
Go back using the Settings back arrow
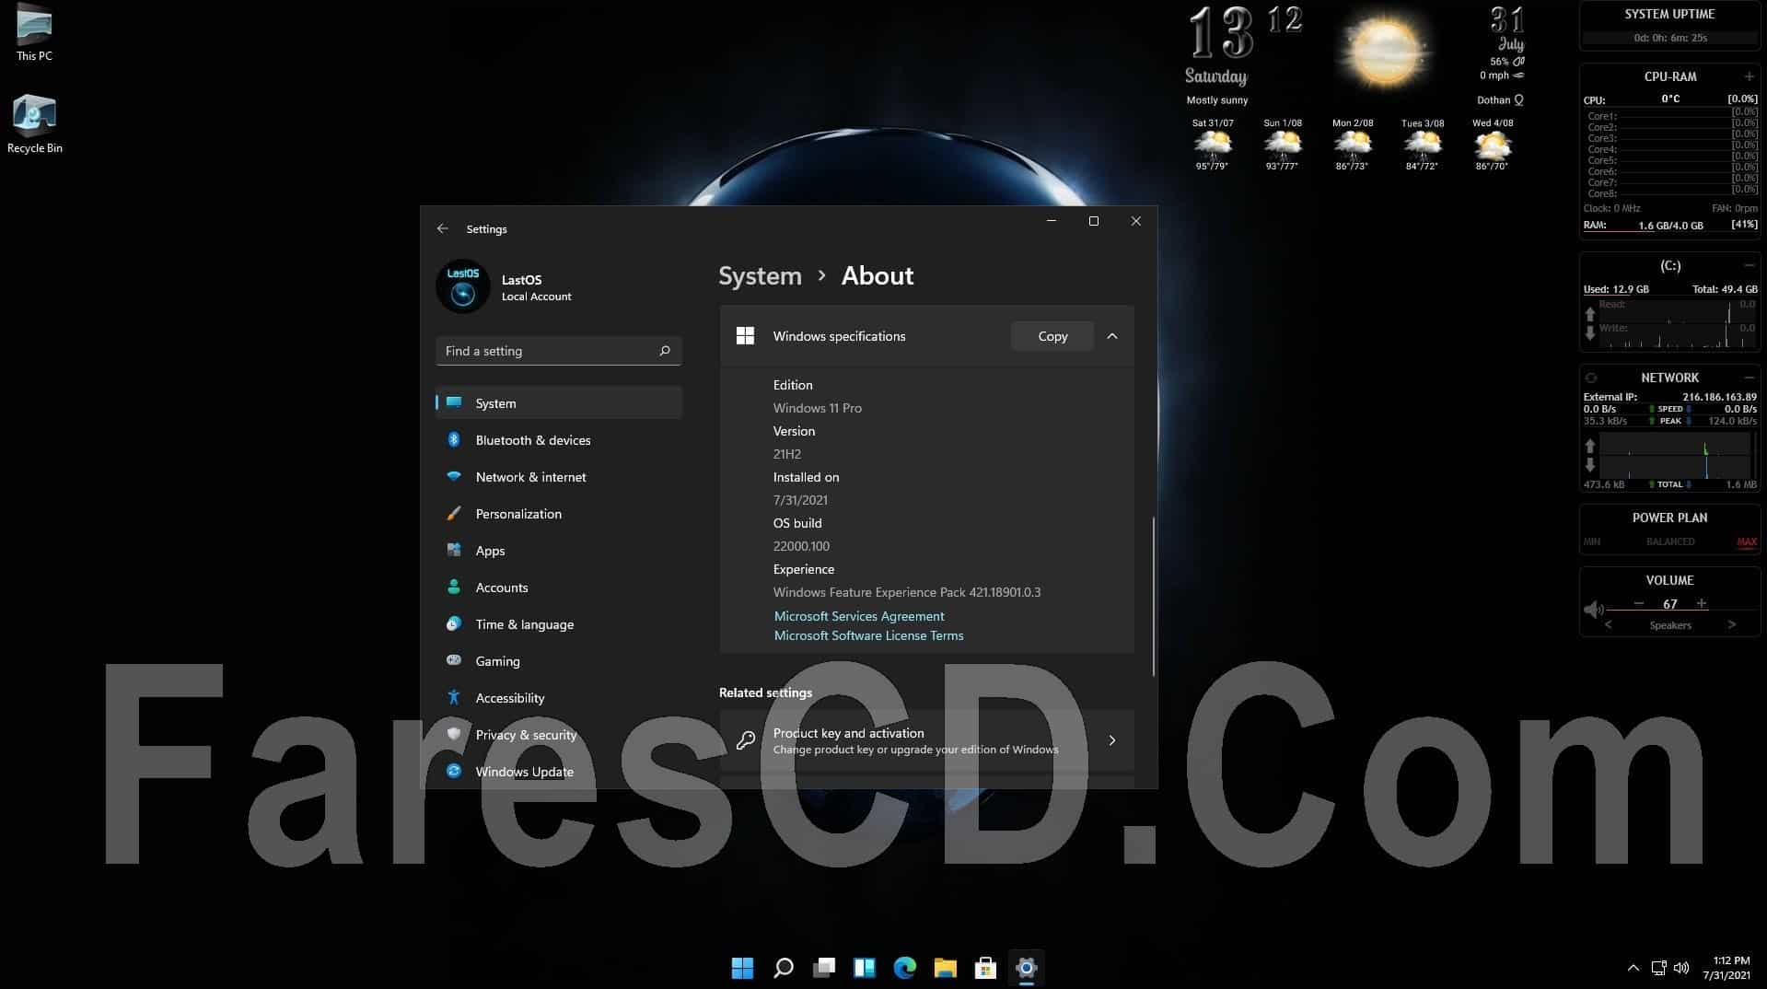coord(443,228)
